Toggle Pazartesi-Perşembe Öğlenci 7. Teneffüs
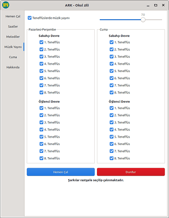The width and height of the screenshot is (169, 218). pos(41,151)
